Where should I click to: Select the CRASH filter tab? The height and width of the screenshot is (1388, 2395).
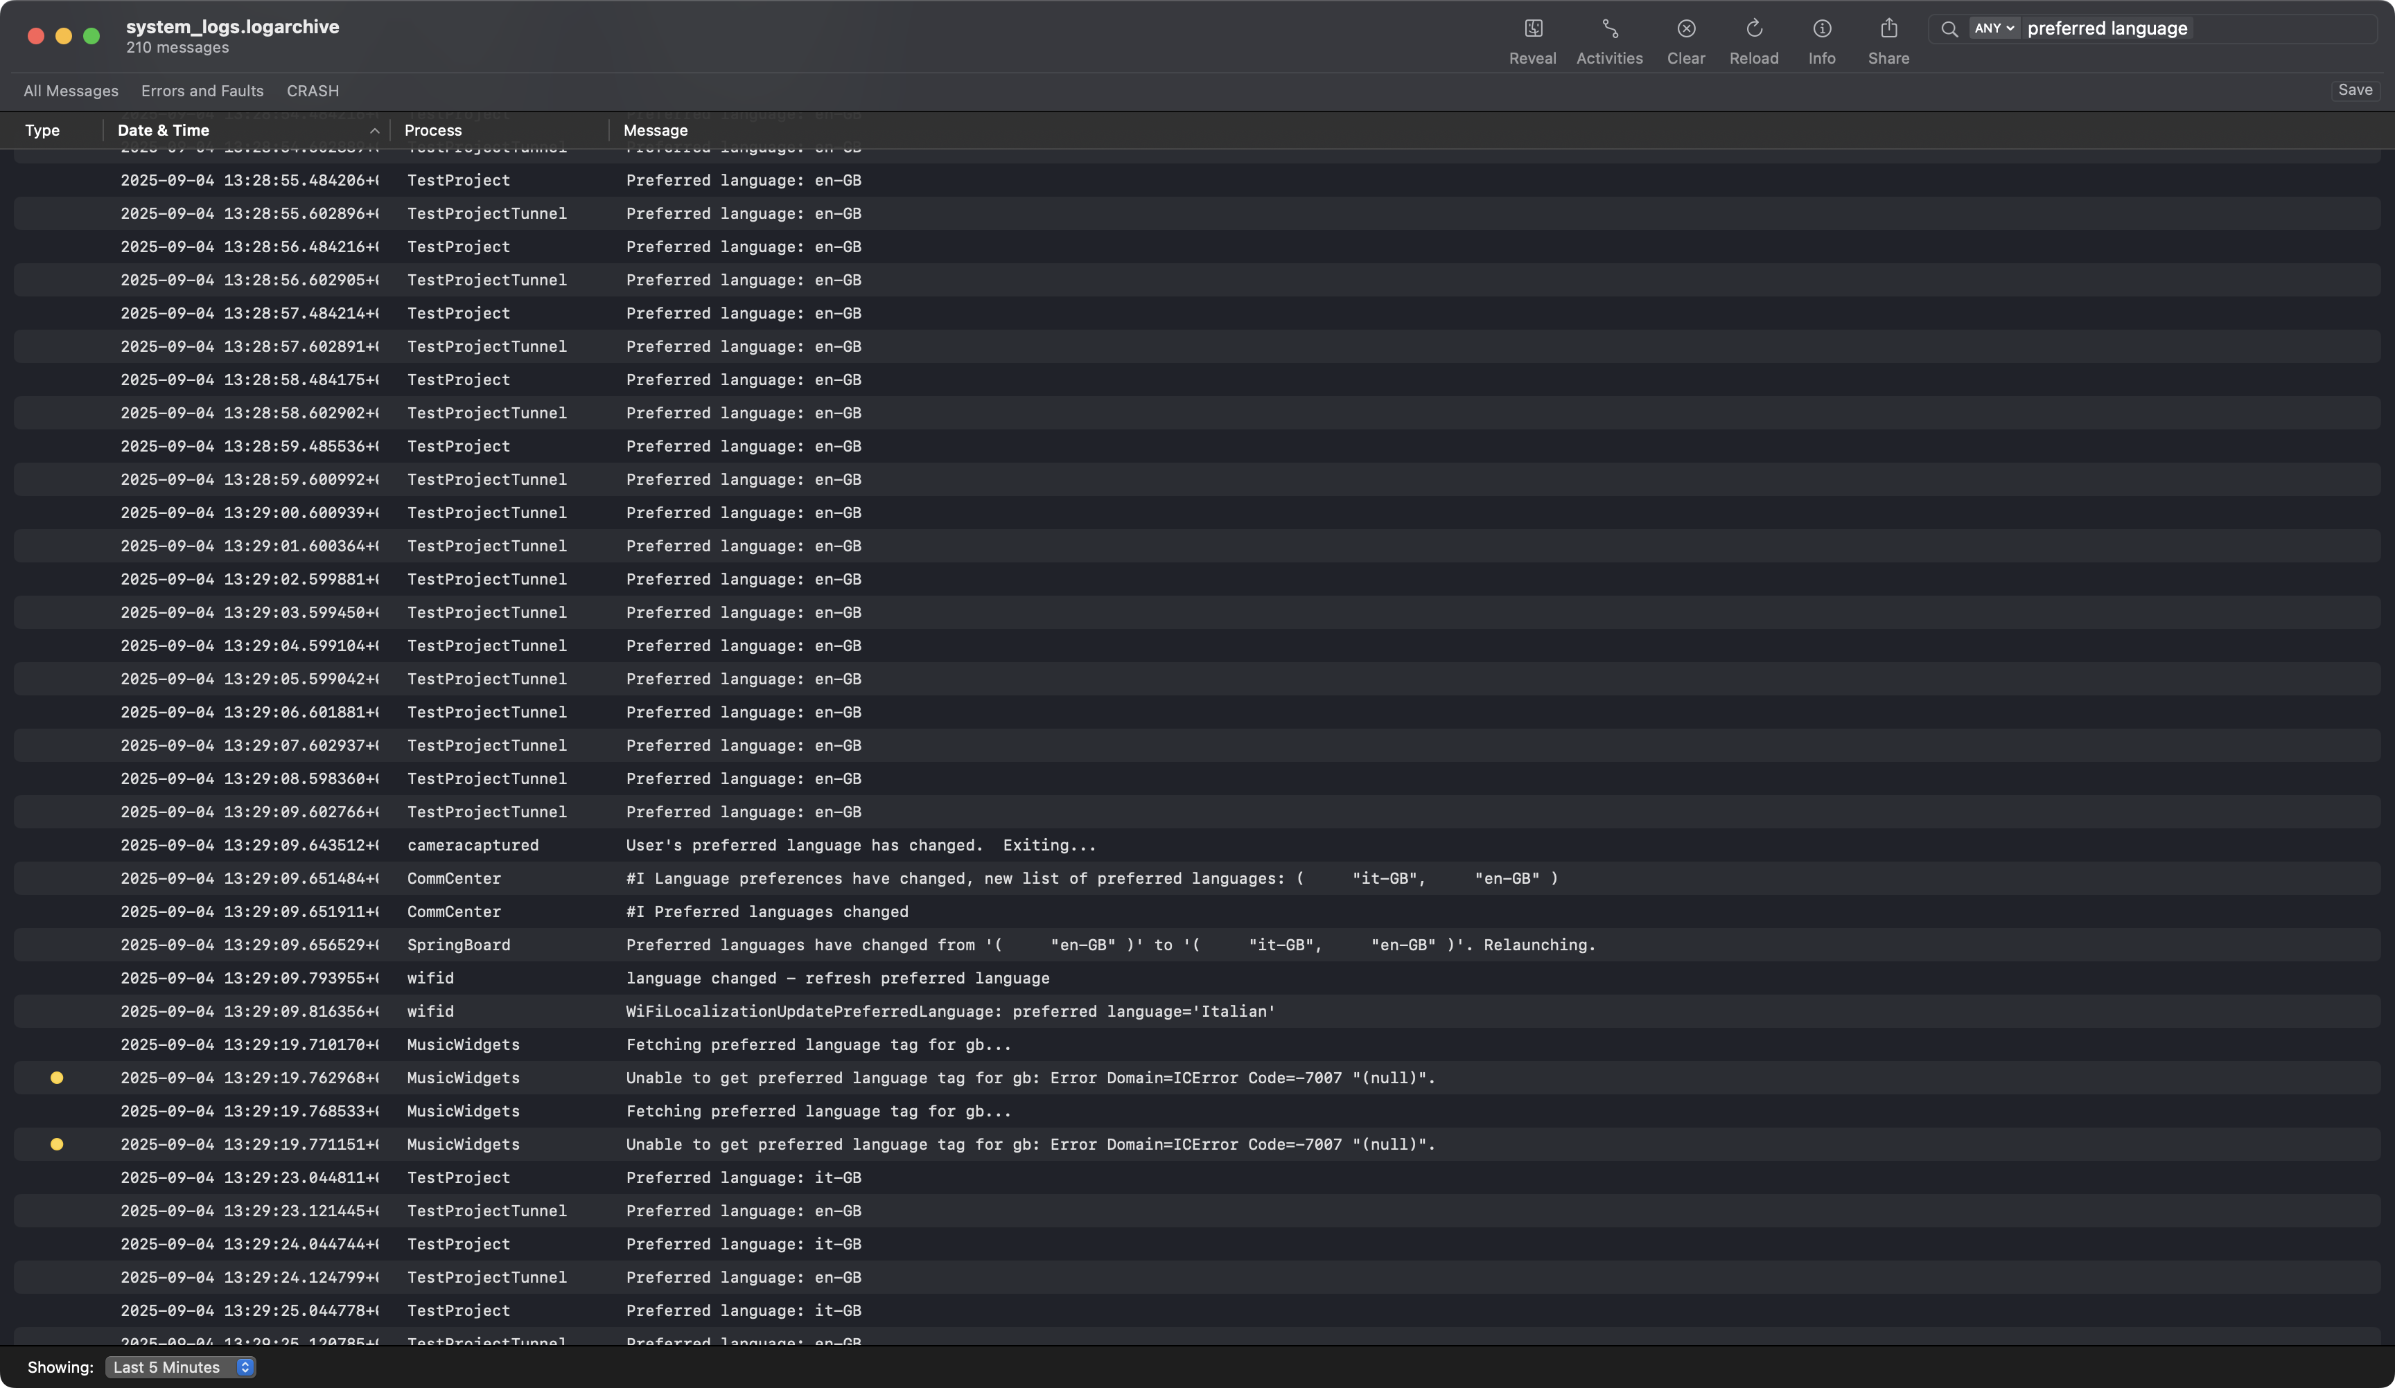pos(313,90)
